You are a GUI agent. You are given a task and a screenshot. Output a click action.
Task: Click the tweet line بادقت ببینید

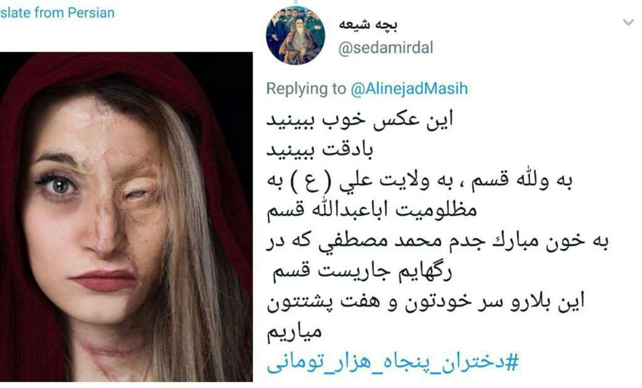tap(320, 150)
